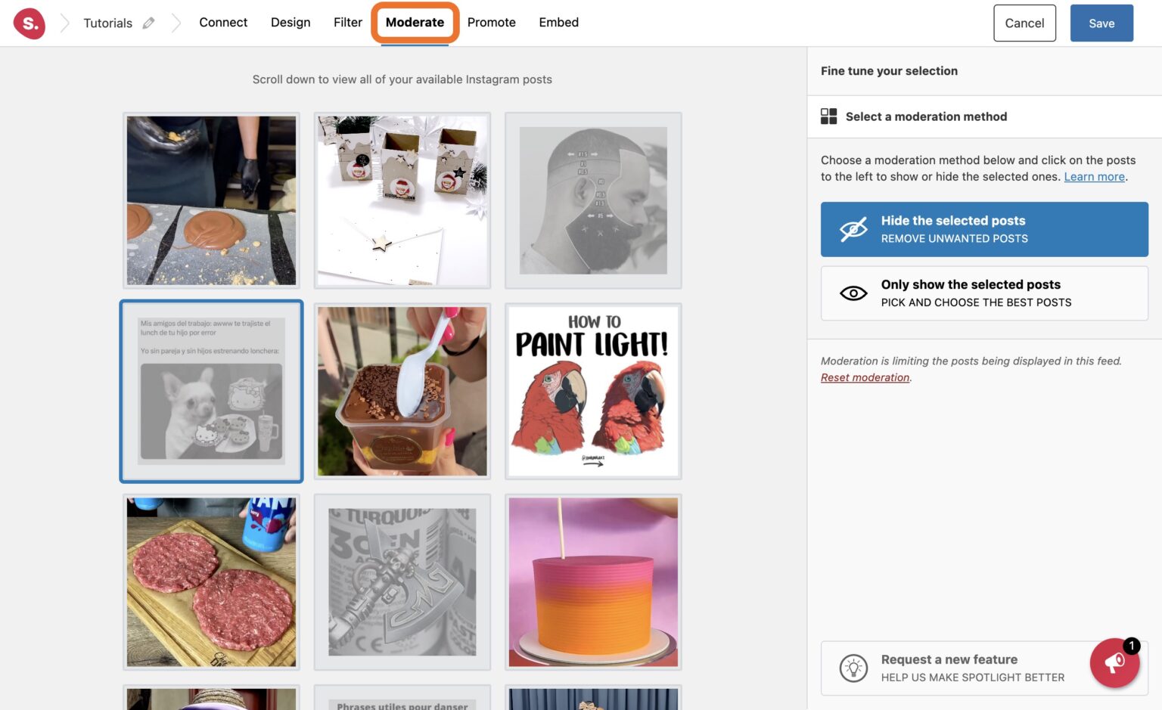Screen dimensions: 1162x710
Task: Click the Spotlight logo icon
Action: tap(29, 23)
